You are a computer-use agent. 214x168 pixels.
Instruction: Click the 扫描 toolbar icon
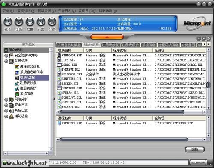(x=30, y=21)
